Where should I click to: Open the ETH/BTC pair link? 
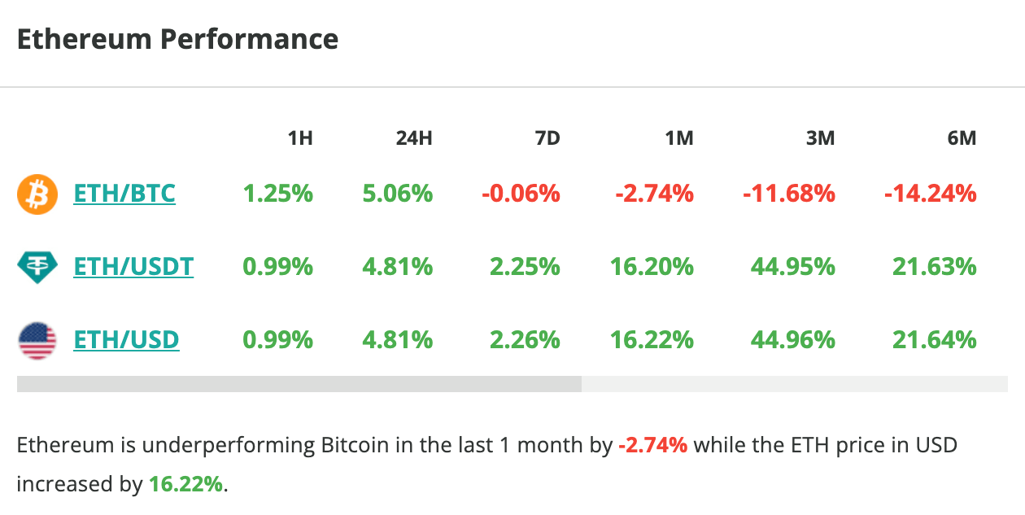coord(124,194)
